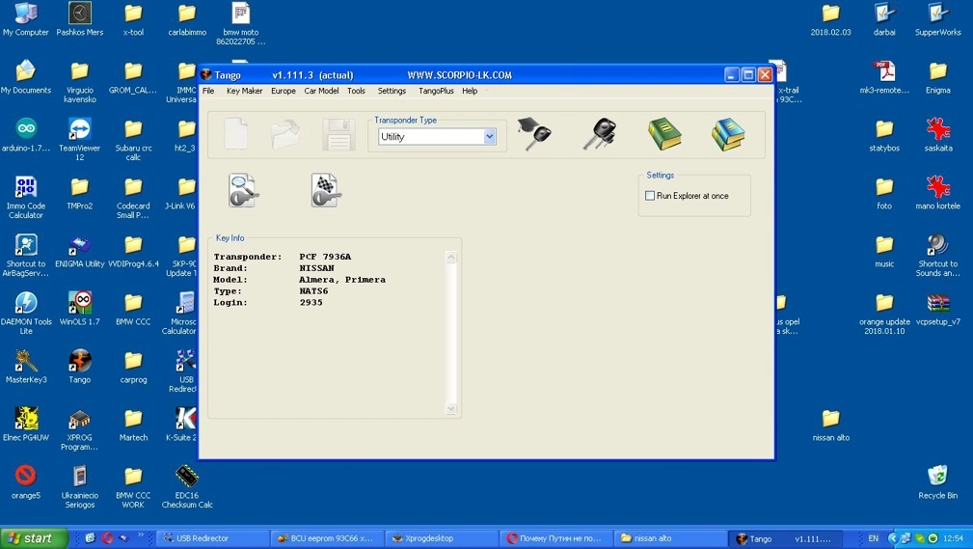Select the My Computer desktop icon
Viewport: 973px width, 549px height.
(25, 19)
